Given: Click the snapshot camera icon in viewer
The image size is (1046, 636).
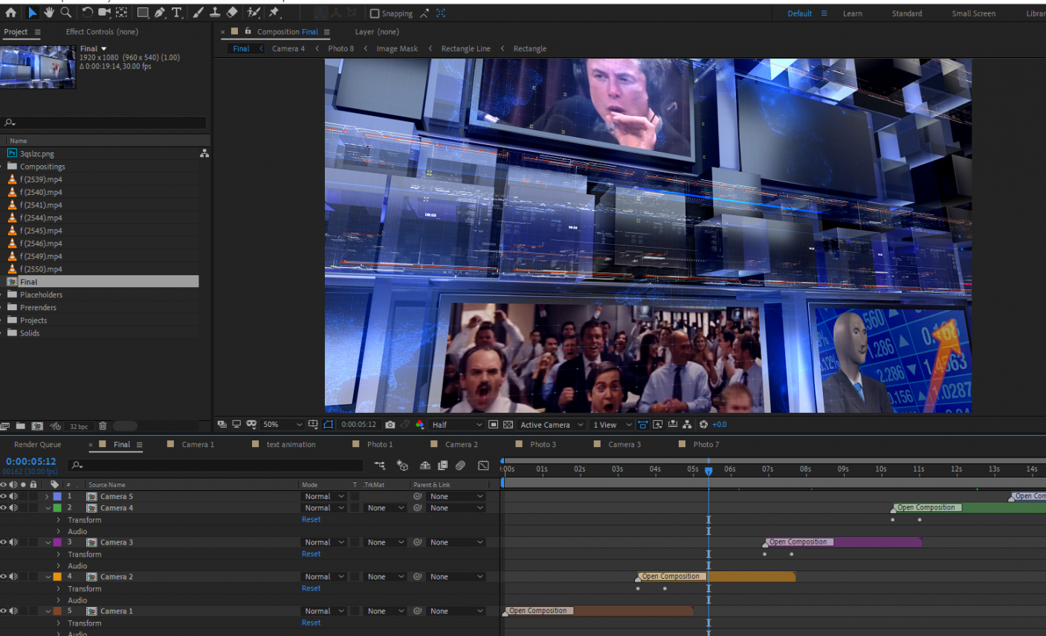Looking at the screenshot, I should pos(390,425).
